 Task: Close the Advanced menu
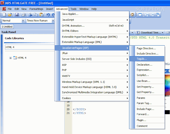(62, 9)
